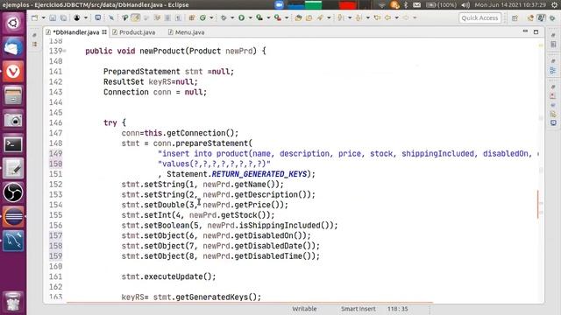
Task: Switch to the Java EE perspective icon
Action: 530,17
